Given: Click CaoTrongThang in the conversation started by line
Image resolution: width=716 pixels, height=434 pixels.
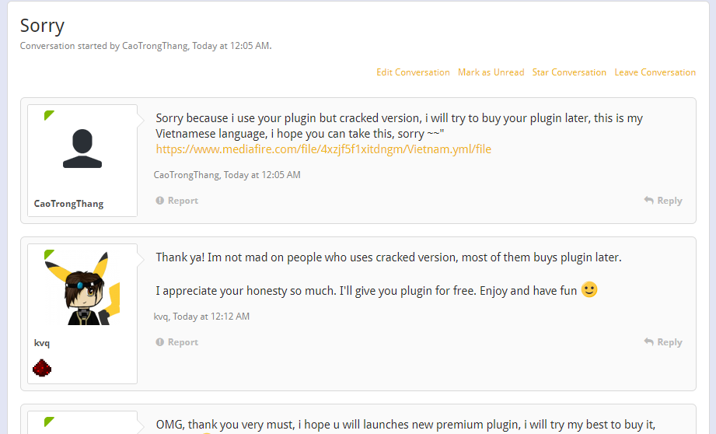Looking at the screenshot, I should (155, 46).
